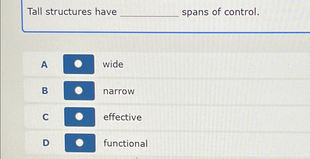Click the option label 'functional'

pos(125,144)
